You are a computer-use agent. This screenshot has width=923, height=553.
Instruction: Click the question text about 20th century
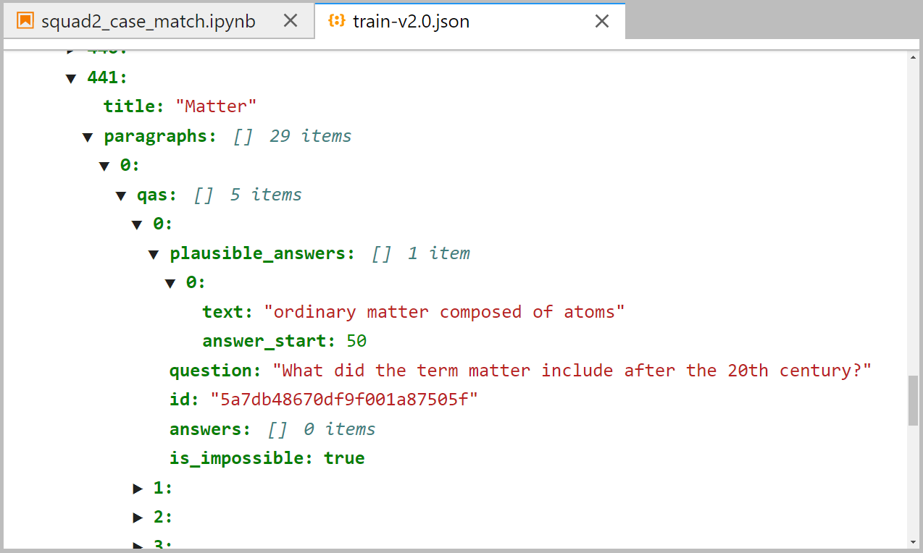(572, 371)
